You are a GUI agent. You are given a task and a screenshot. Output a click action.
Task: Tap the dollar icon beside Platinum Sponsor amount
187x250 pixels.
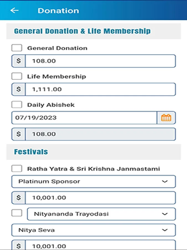coord(19,198)
